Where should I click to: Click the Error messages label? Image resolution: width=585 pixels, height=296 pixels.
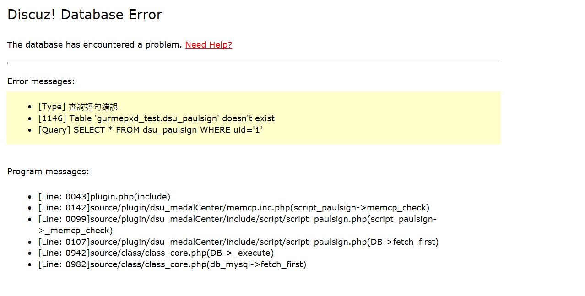41,81
